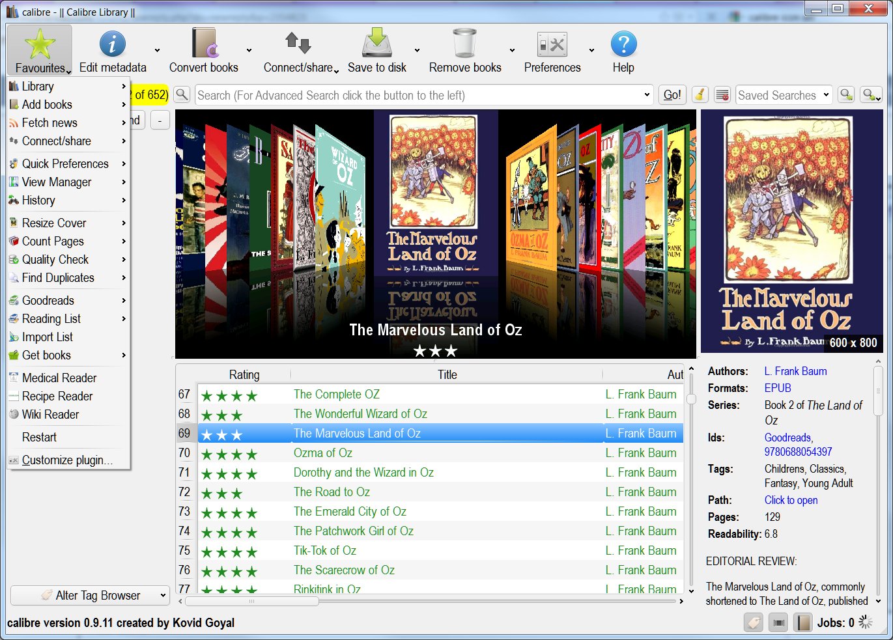
Task: Open the Saved Searches combo box
Action: click(784, 95)
